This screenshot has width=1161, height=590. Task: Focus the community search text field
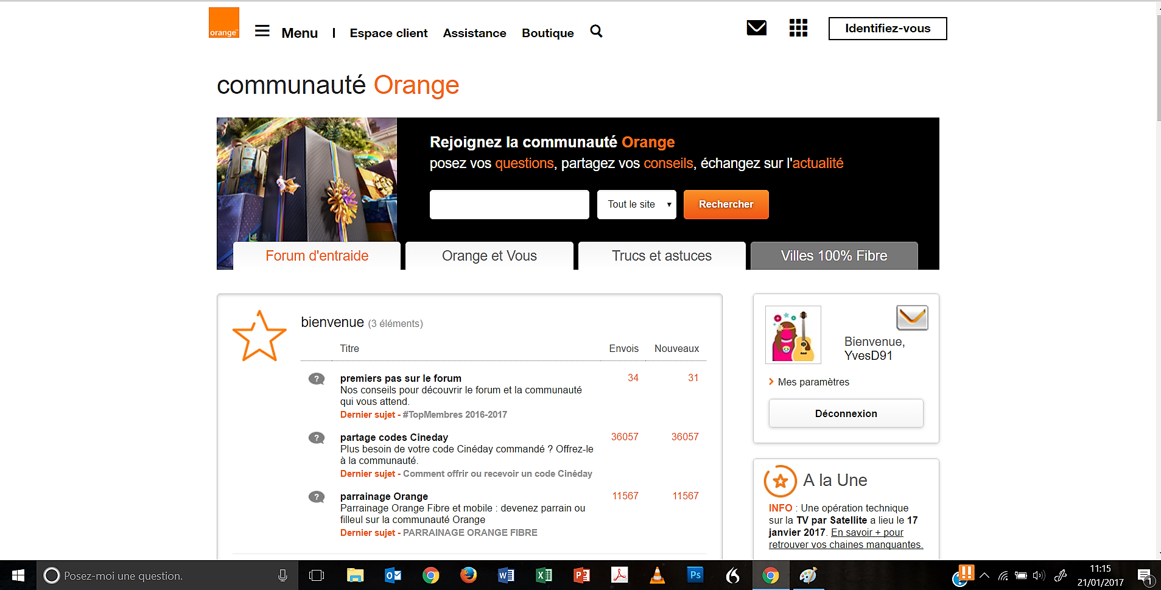click(510, 205)
